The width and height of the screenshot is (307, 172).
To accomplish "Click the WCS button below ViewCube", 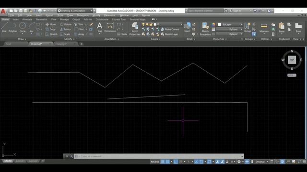I will [292, 75].
